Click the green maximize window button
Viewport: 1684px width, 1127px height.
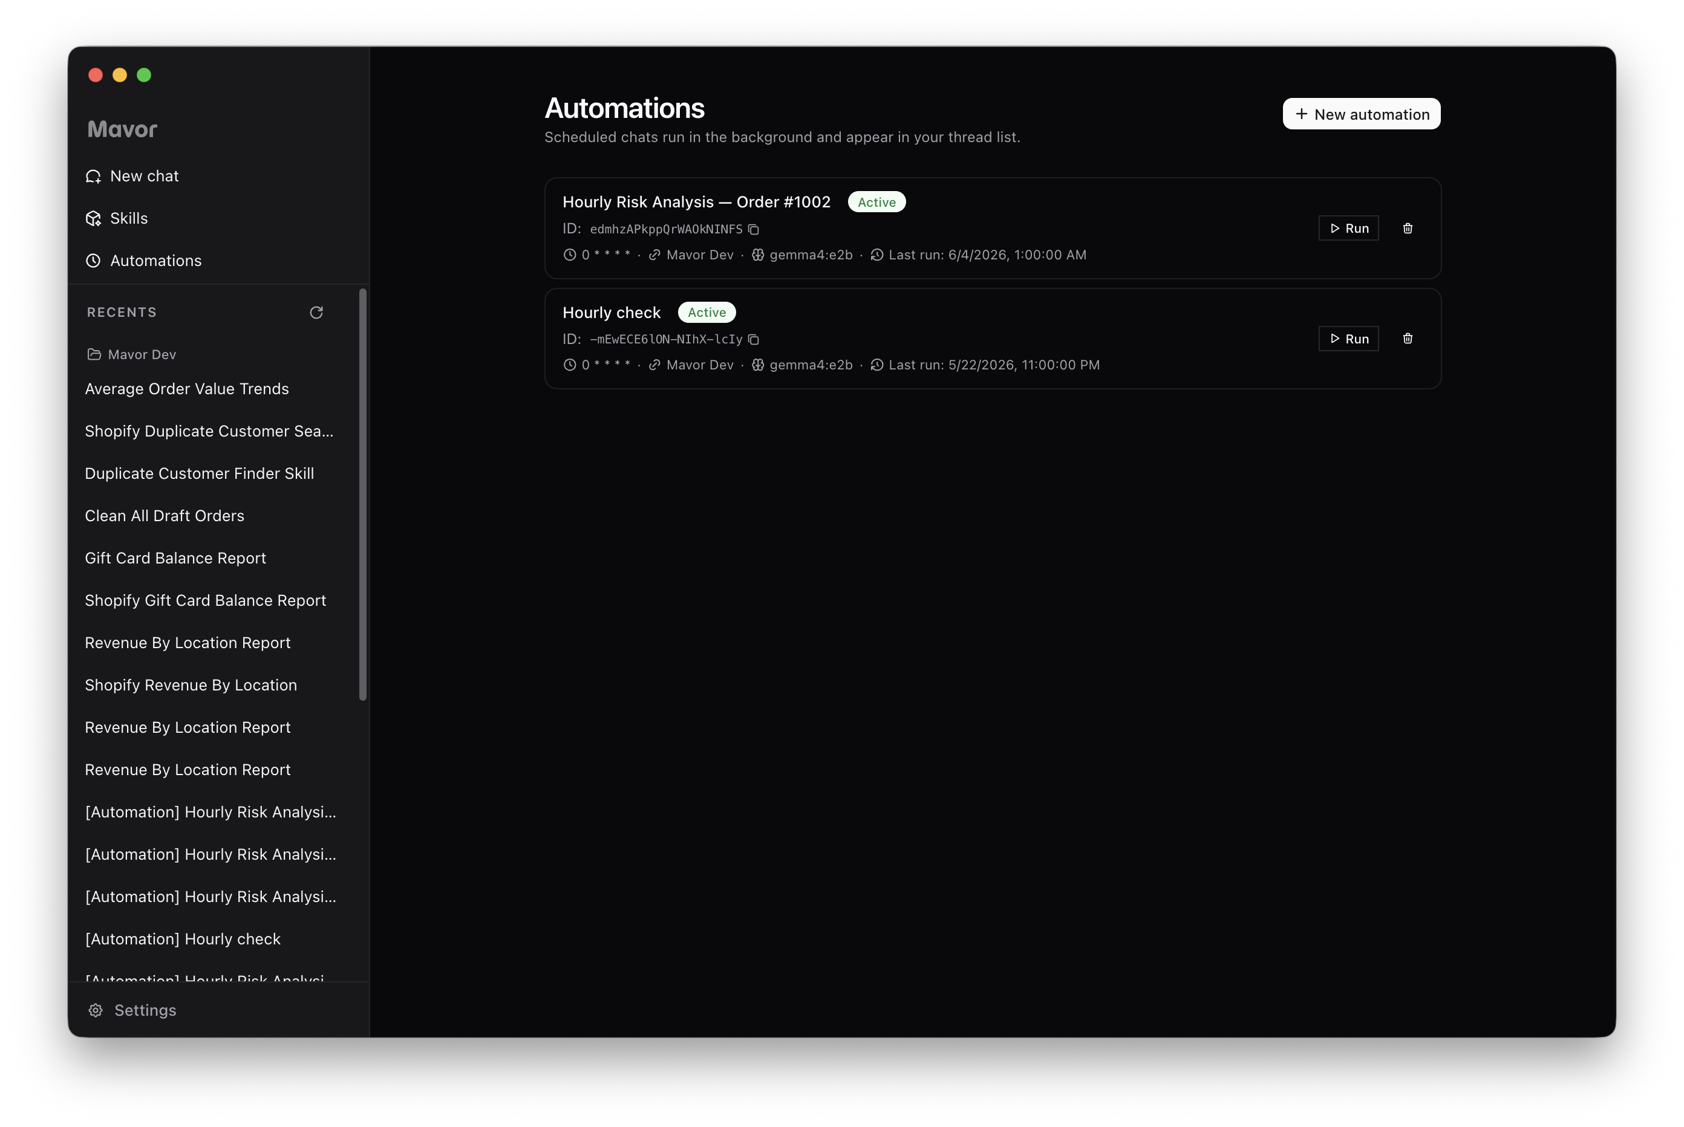[x=144, y=75]
